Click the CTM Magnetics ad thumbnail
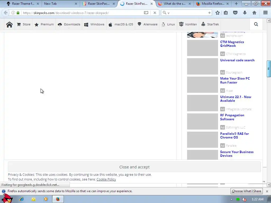This screenshot has height=203, width=271. (x=202, y=48)
